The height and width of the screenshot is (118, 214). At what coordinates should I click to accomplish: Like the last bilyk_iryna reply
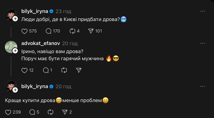[x=8, y=112]
